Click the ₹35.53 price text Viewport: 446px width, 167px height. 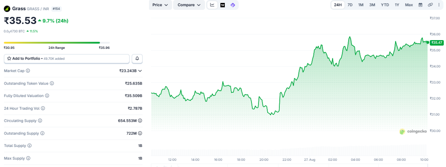[20, 21]
